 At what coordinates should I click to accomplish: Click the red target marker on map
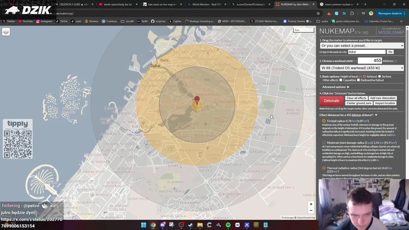pos(197,101)
